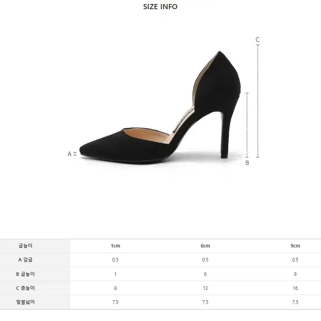Click the dashed B heel height line
Image resolution: width=321 pixels, height=321 pixels.
click(247, 125)
